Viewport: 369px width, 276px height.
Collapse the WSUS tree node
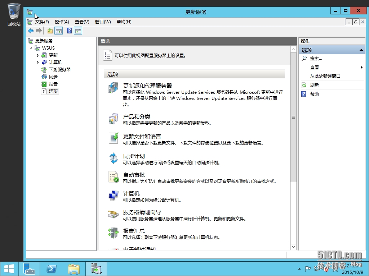coord(31,48)
